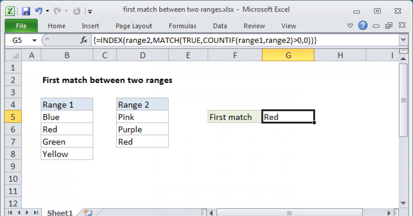Click the Save icon on the Quick Access Toolbar

[25, 11]
